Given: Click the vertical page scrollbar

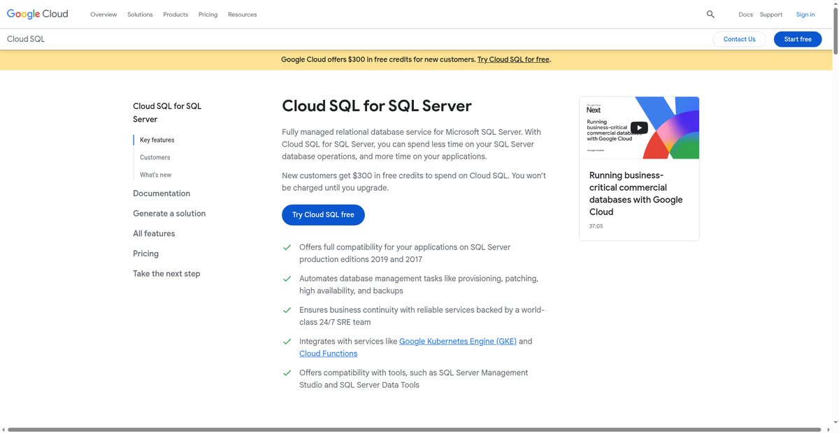Looking at the screenshot, I should tap(835, 31).
